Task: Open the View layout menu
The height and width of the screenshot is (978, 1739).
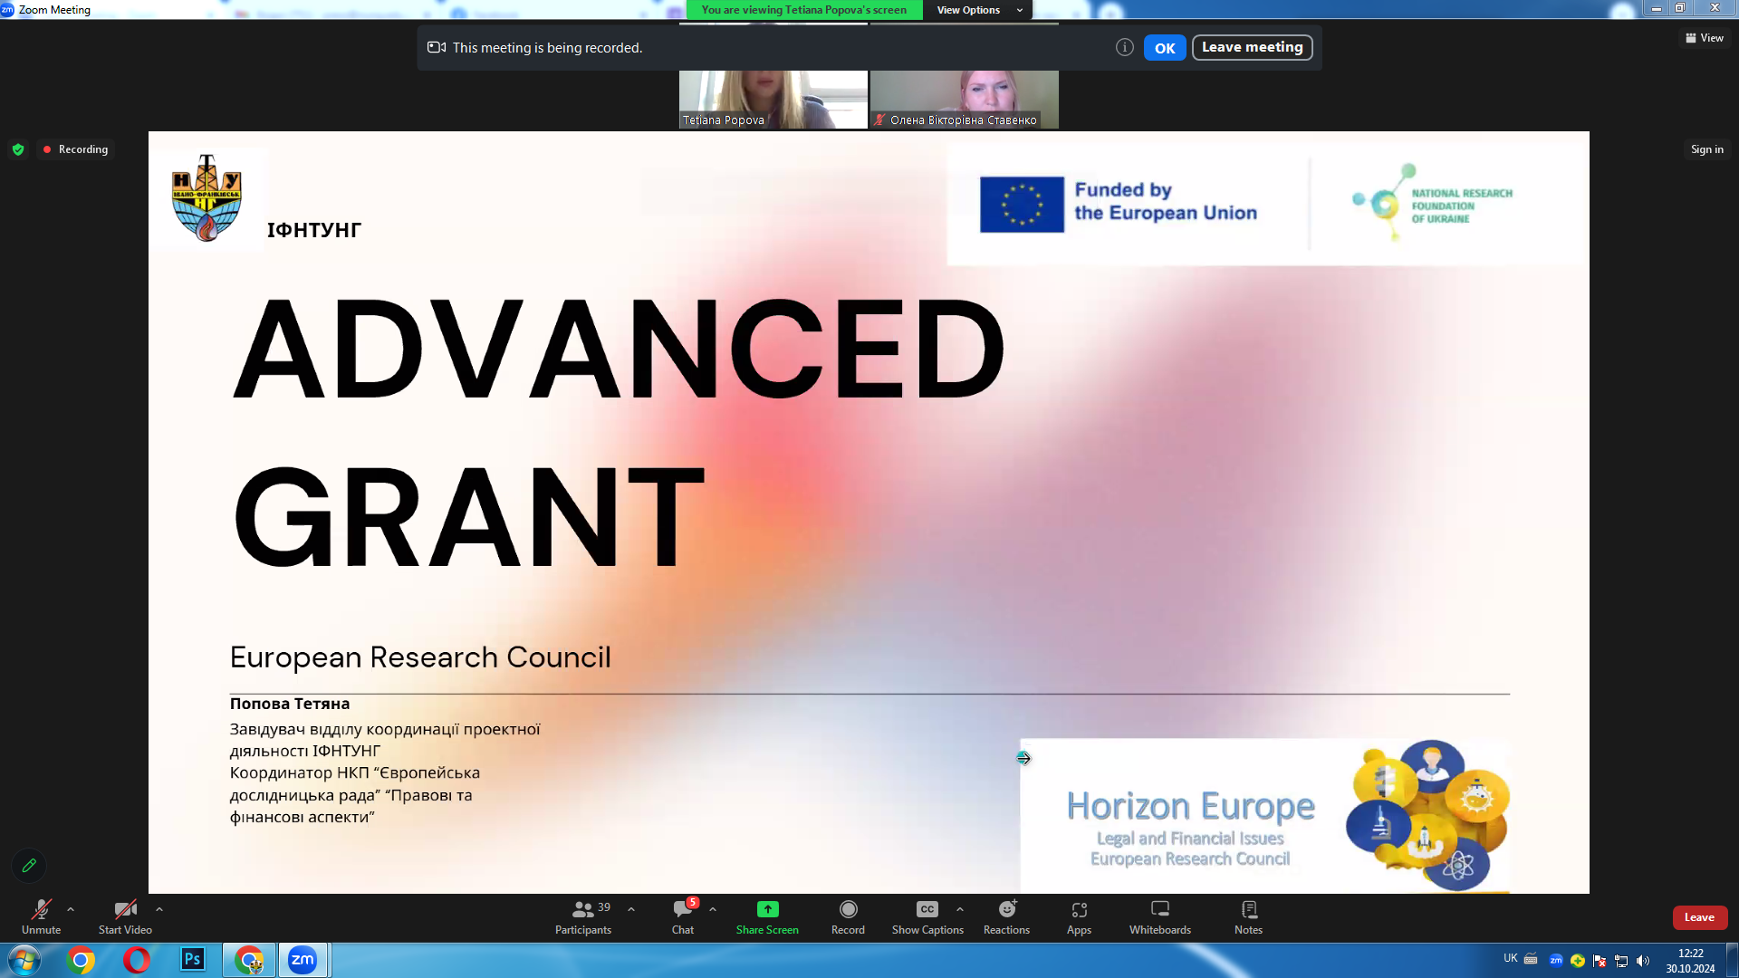Action: point(1705,38)
